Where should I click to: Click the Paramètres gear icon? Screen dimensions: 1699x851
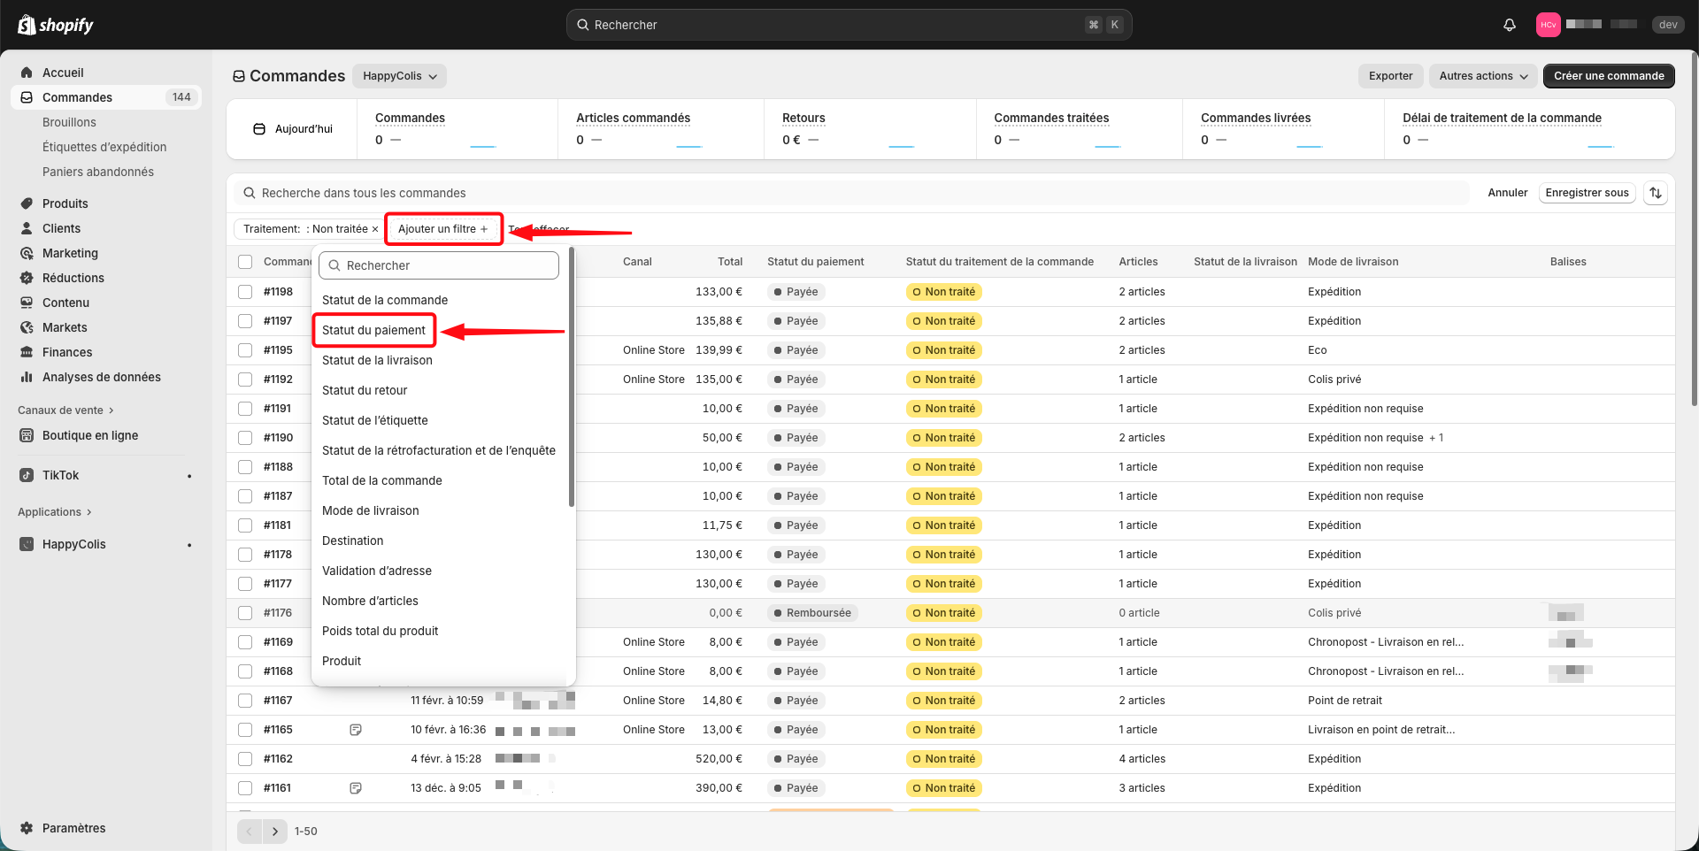tap(27, 828)
